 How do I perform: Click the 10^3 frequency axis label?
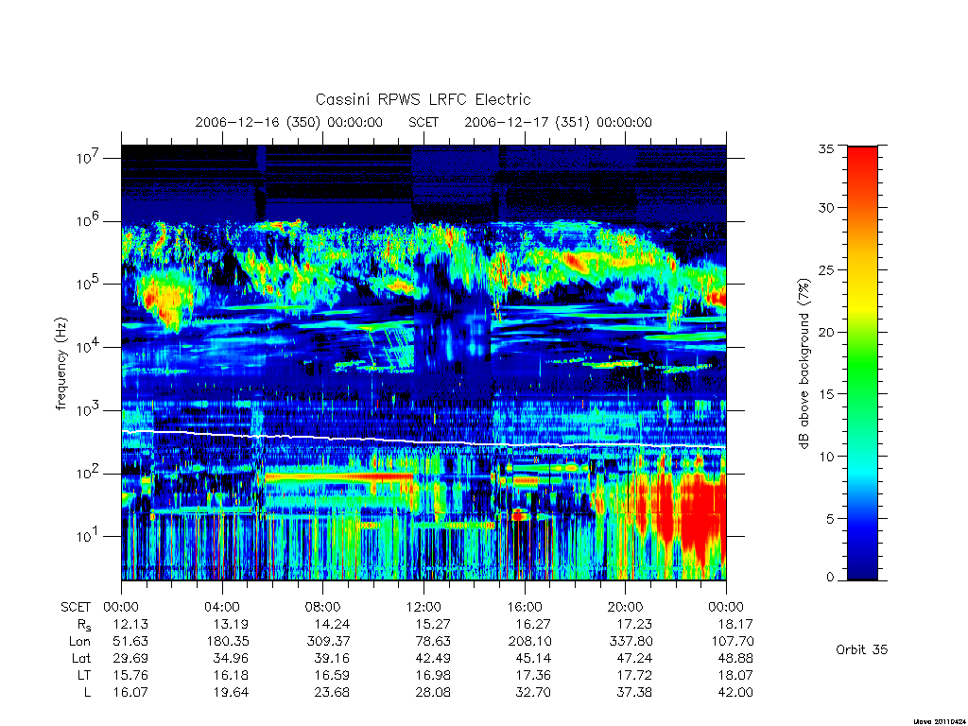tap(89, 410)
